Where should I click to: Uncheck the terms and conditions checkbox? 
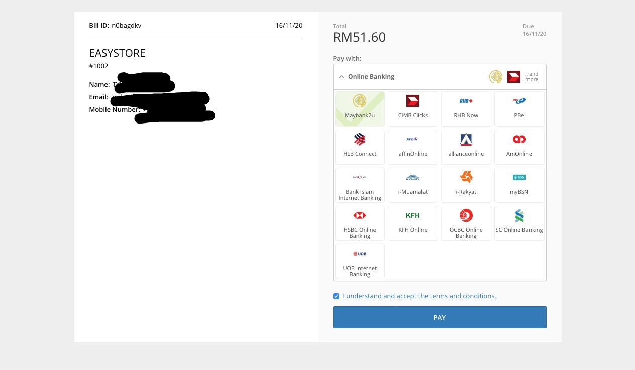point(336,296)
